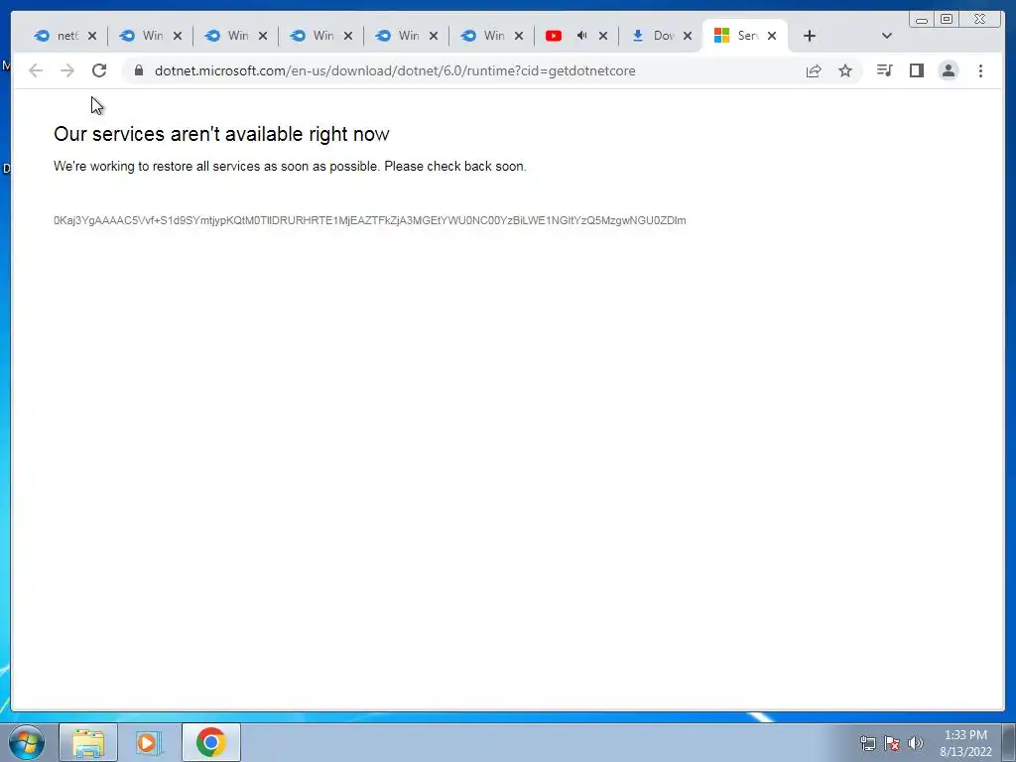Go forward with the forward arrow
This screenshot has height=762, width=1016.
click(x=67, y=70)
